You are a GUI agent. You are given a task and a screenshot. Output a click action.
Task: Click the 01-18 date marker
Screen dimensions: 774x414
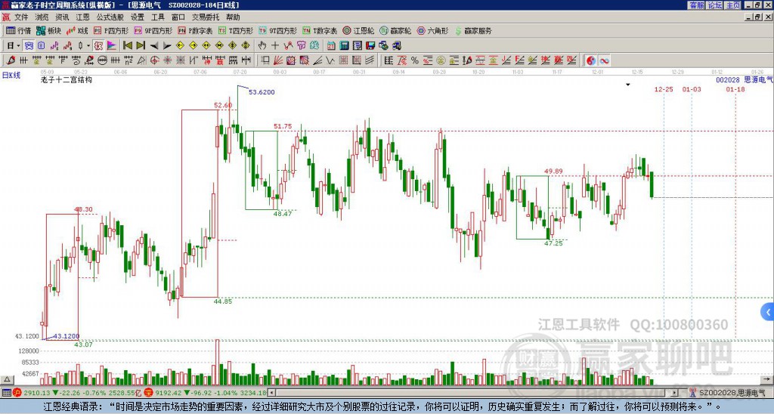click(735, 89)
